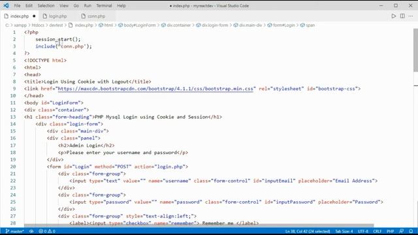Minimize the Visual Studio Code window
The height and width of the screenshot is (235, 418).
click(381, 6)
